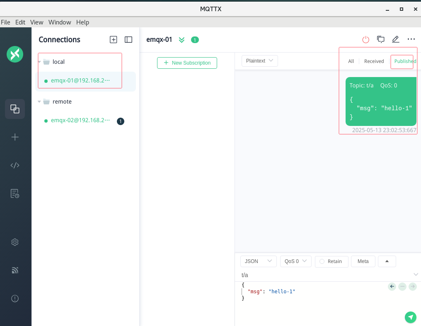Screen dimensions: 421x326
Task: Open the File menu
Action: pyautogui.click(x=6, y=22)
